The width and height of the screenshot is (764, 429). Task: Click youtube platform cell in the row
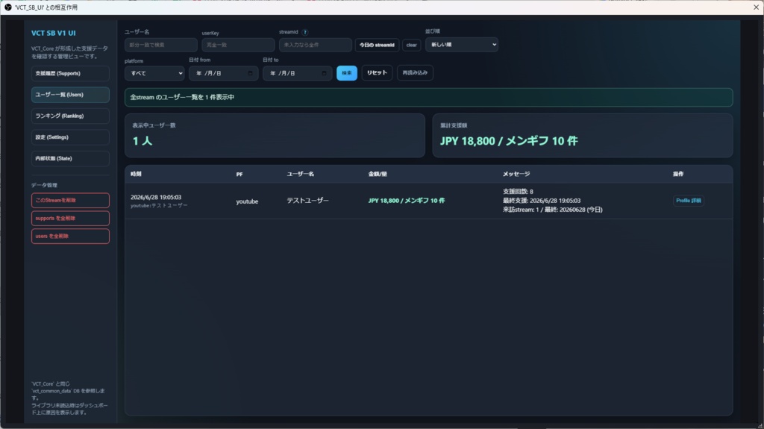pyautogui.click(x=247, y=201)
